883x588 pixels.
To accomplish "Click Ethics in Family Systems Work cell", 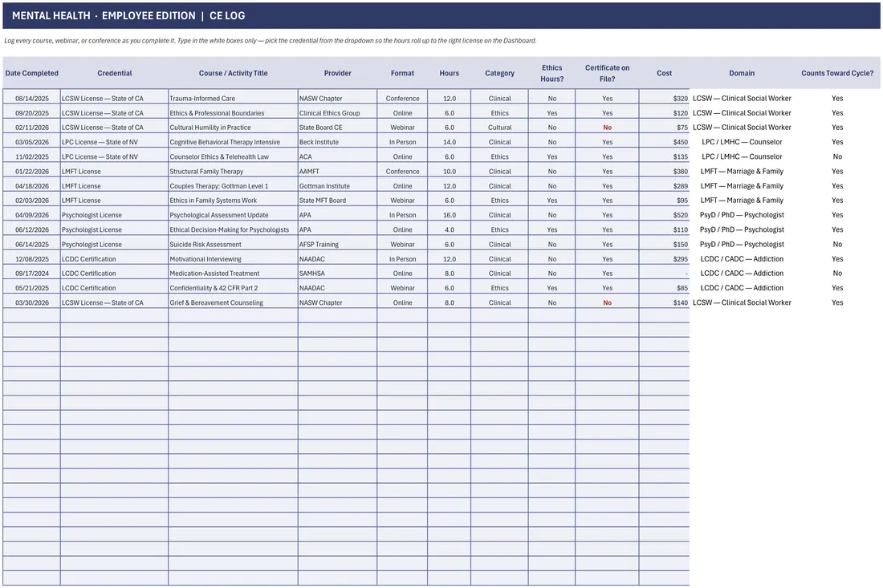I will pos(233,201).
